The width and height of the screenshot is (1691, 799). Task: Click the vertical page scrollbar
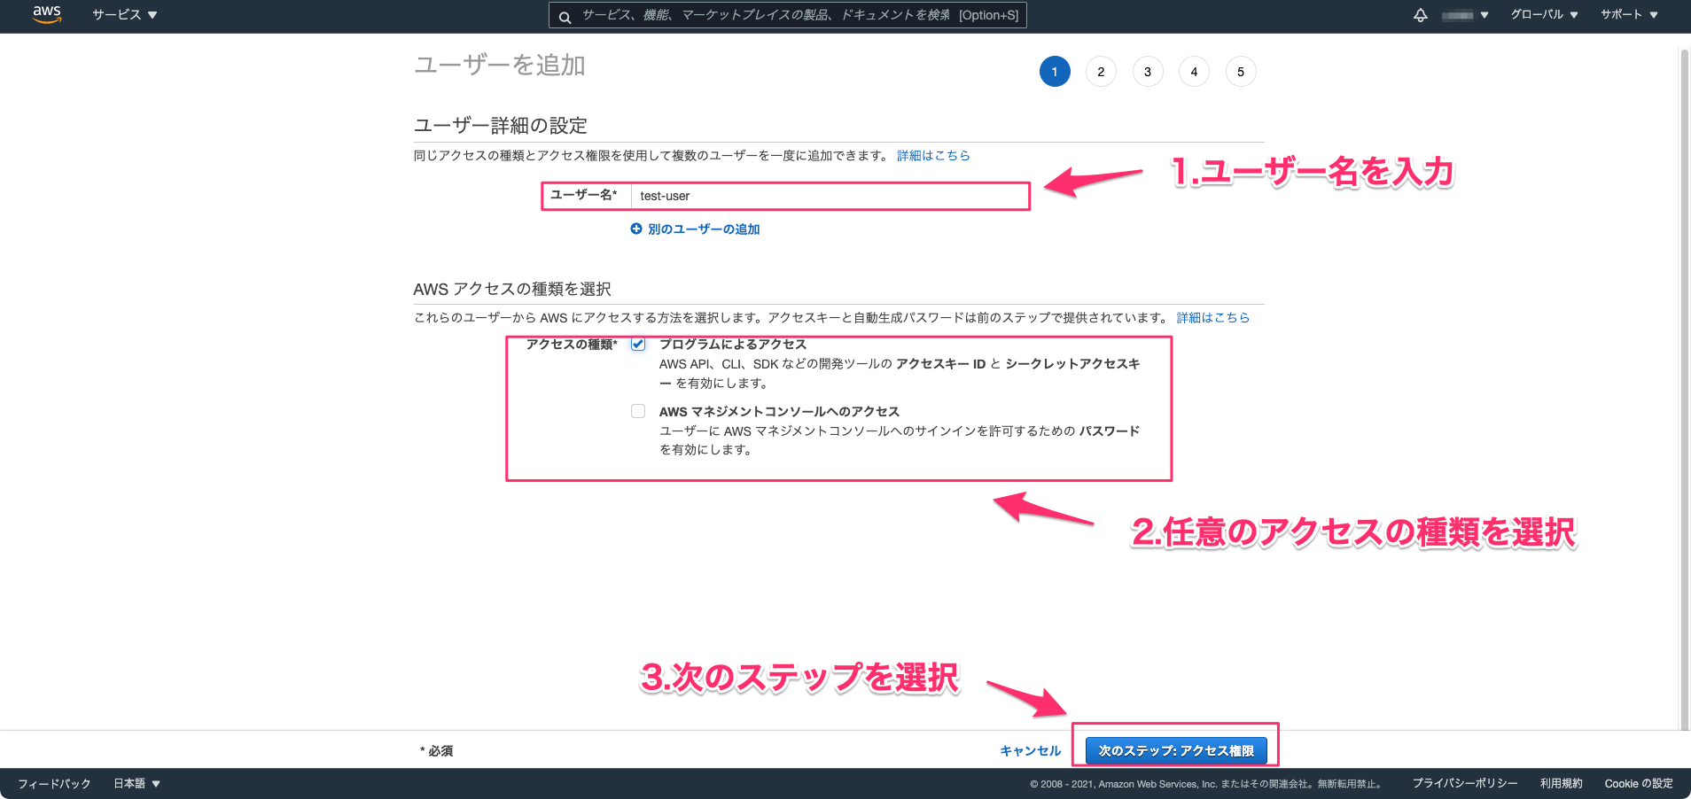tap(1685, 390)
